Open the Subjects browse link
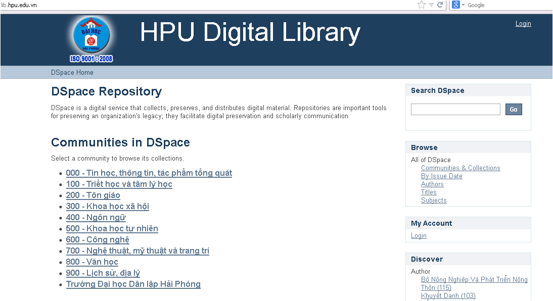Viewport: 553px width, 301px height. click(434, 200)
